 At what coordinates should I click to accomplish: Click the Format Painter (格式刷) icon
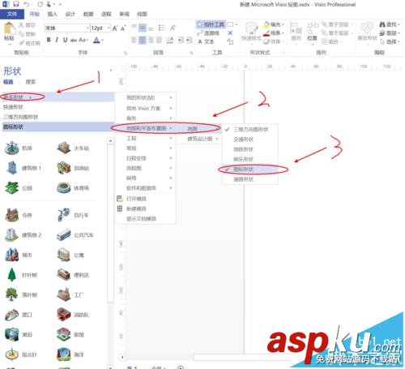point(22,43)
